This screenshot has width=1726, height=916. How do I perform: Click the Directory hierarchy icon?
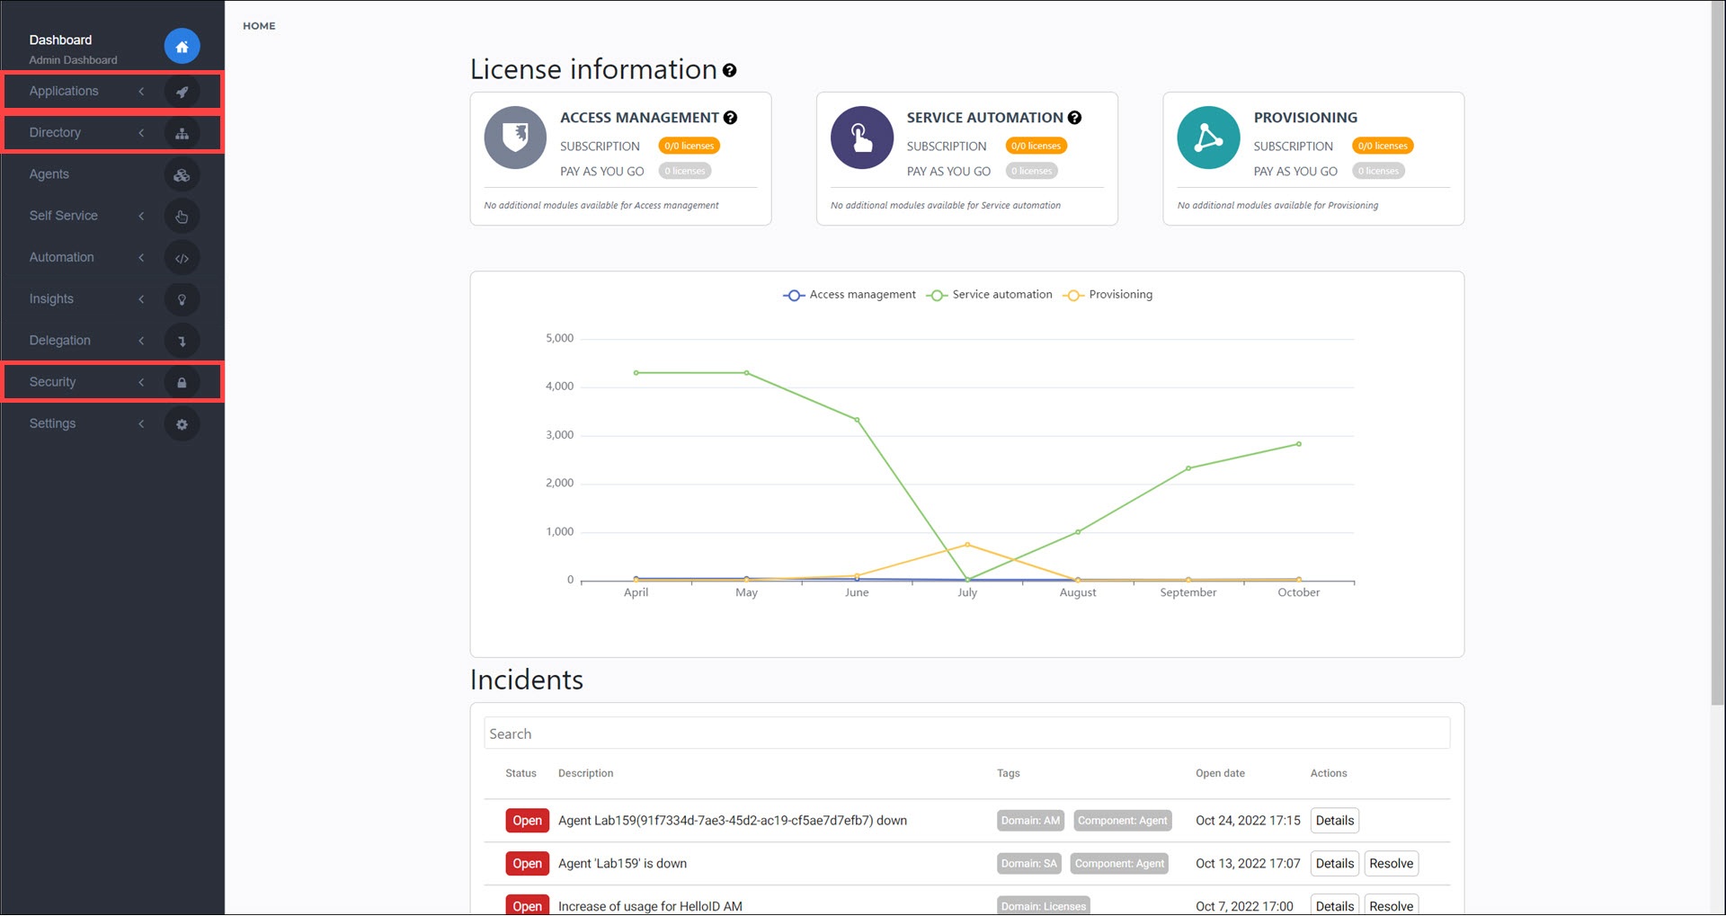[182, 132]
